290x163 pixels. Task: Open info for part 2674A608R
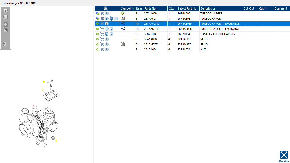(x=107, y=24)
